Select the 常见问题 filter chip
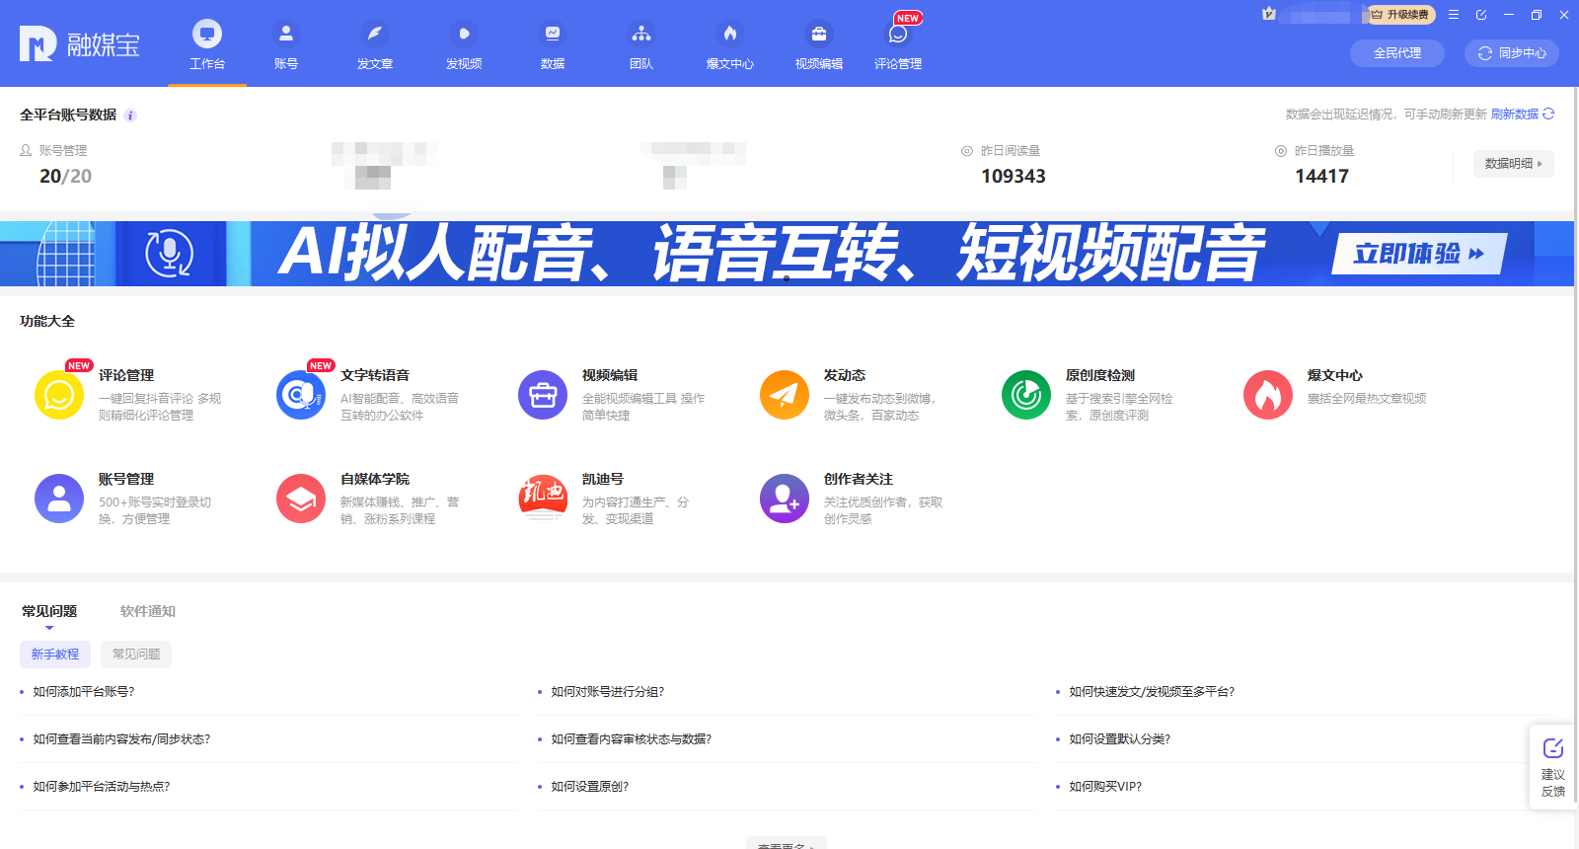 pos(136,655)
